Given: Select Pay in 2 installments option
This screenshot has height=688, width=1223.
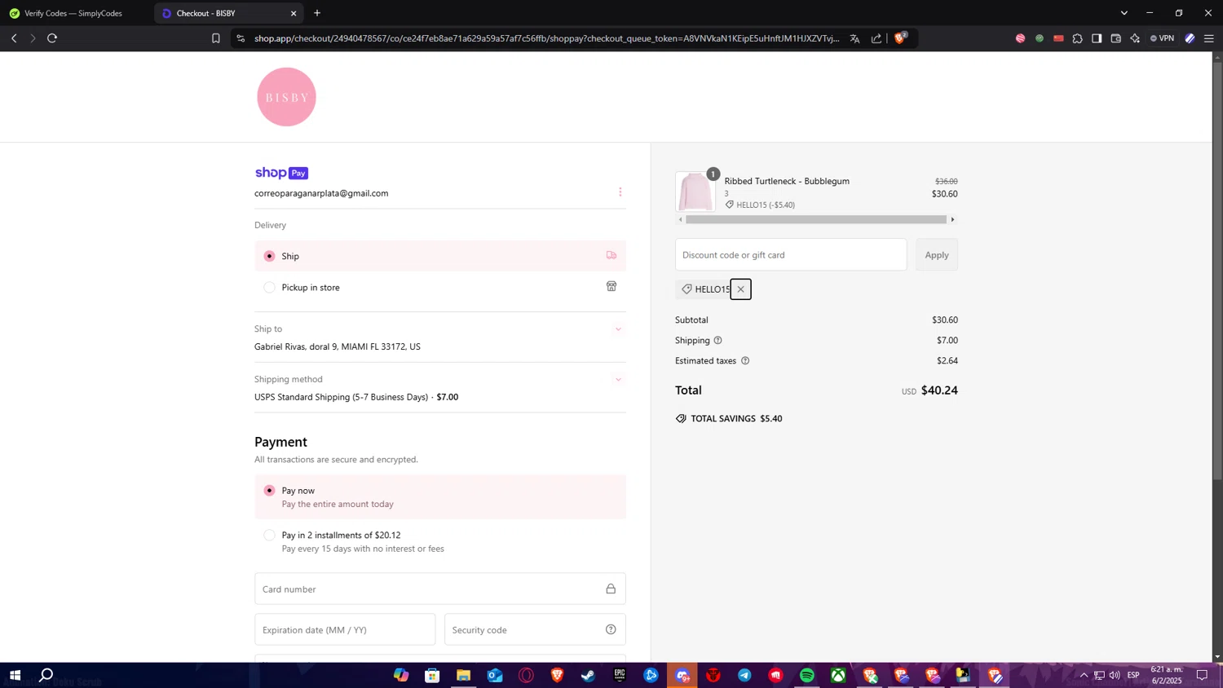Looking at the screenshot, I should click(440, 541).
